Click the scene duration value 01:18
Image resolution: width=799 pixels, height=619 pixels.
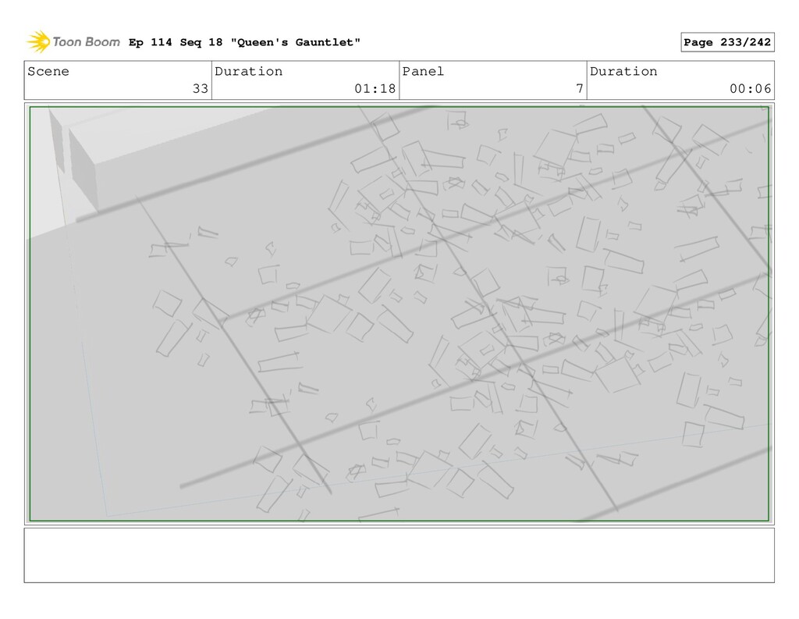point(375,89)
